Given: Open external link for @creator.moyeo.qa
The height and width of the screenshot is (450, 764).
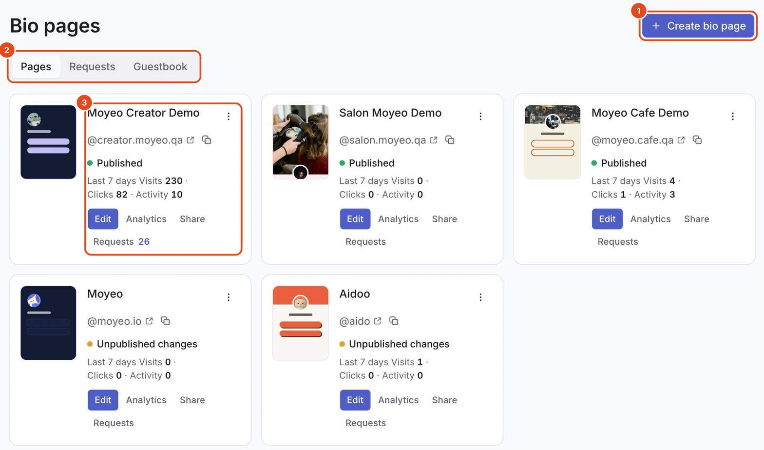Looking at the screenshot, I should pos(191,140).
